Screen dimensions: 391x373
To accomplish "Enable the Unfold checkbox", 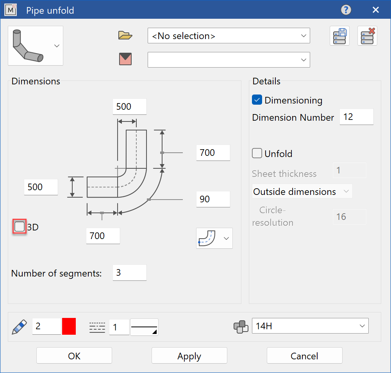I will pos(257,153).
